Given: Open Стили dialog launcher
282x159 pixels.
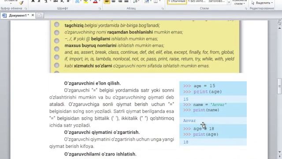Looking at the screenshot, I should tap(246, 8).
